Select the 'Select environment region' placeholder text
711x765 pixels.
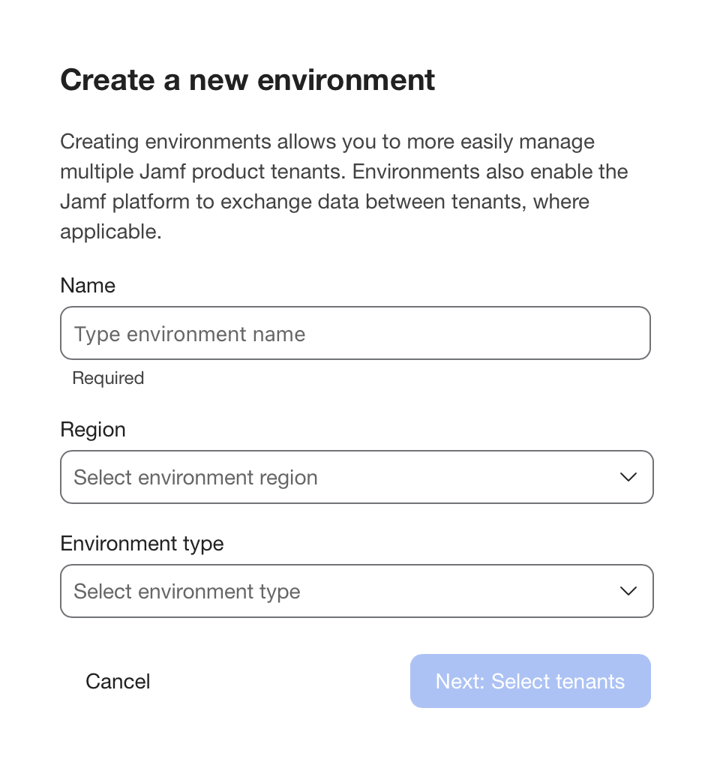pyautogui.click(x=196, y=477)
